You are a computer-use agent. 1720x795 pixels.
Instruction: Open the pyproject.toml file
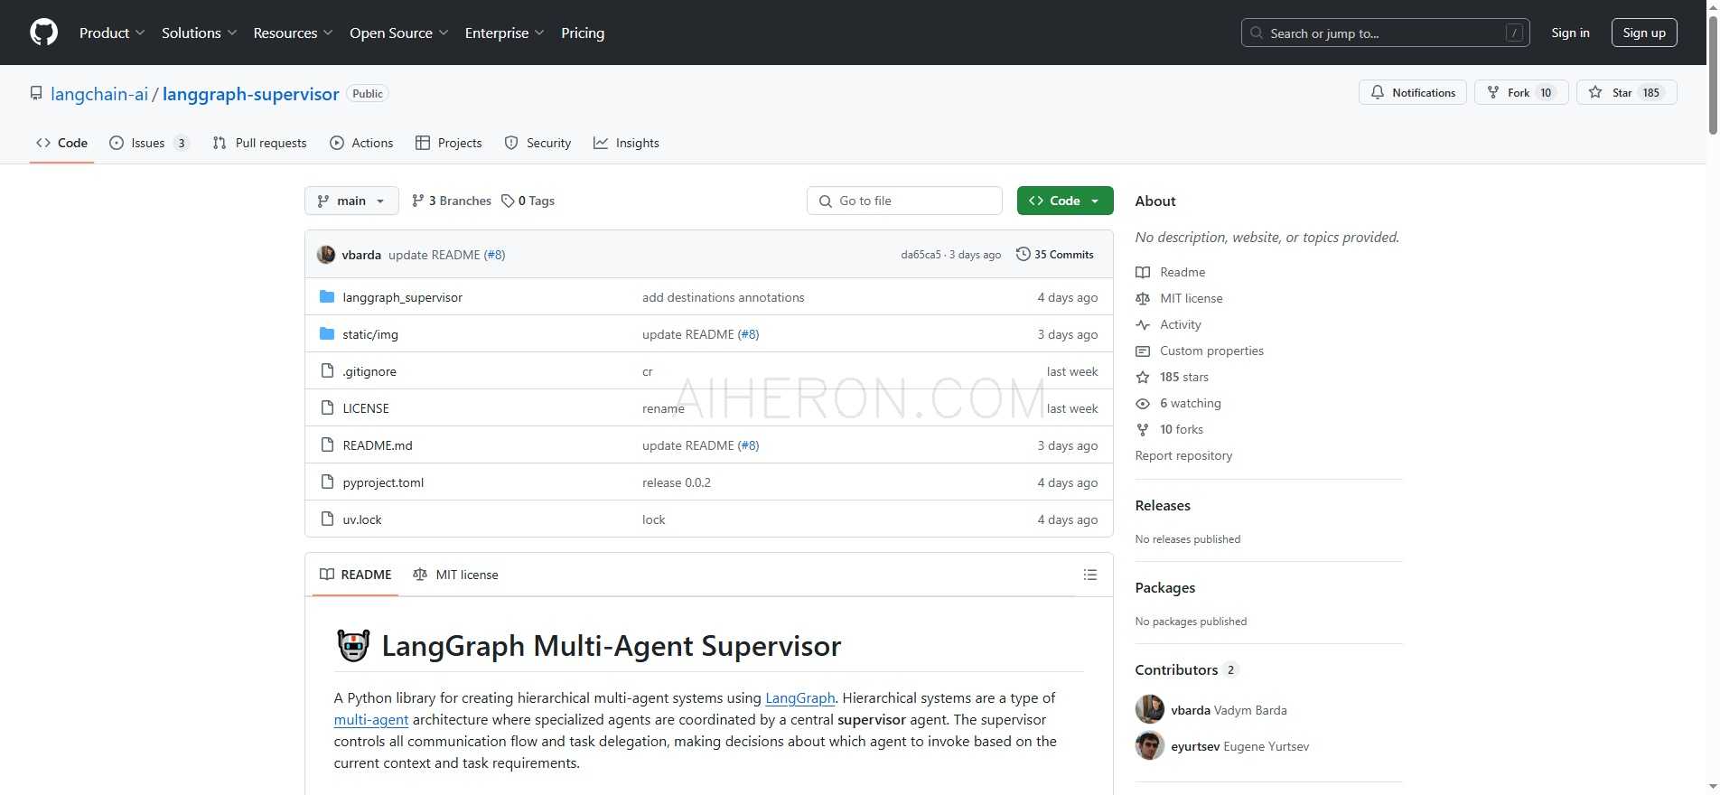(x=383, y=482)
